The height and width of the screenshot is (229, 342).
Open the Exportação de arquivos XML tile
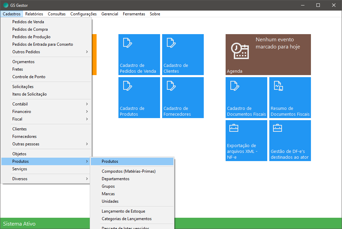click(246, 141)
